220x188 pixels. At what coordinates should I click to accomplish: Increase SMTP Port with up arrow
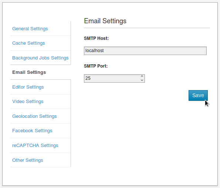142,76
